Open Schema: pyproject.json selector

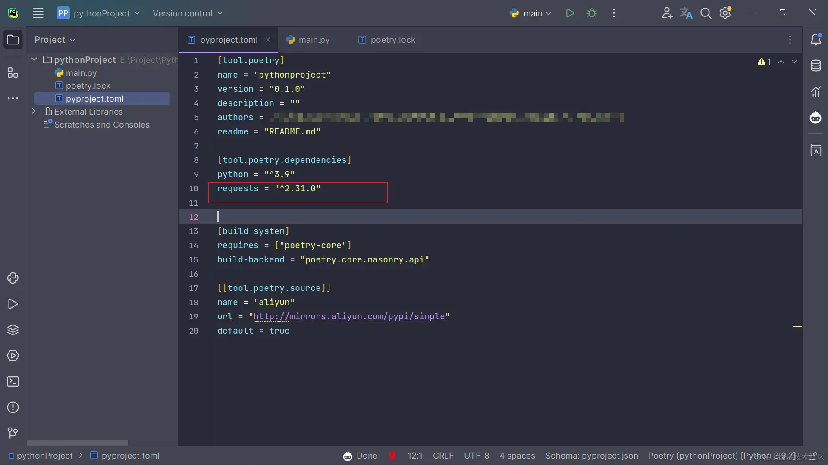coord(592,456)
